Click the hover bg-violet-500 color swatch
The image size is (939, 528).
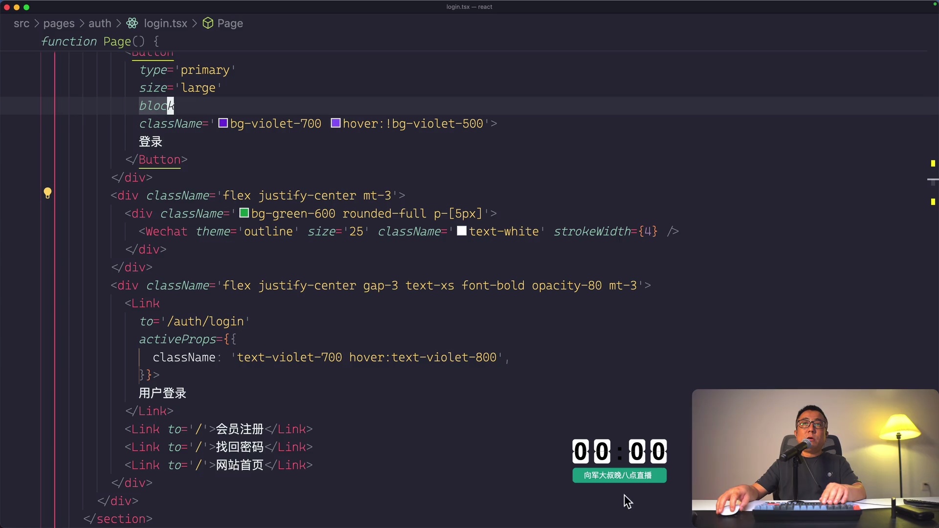[x=335, y=123]
